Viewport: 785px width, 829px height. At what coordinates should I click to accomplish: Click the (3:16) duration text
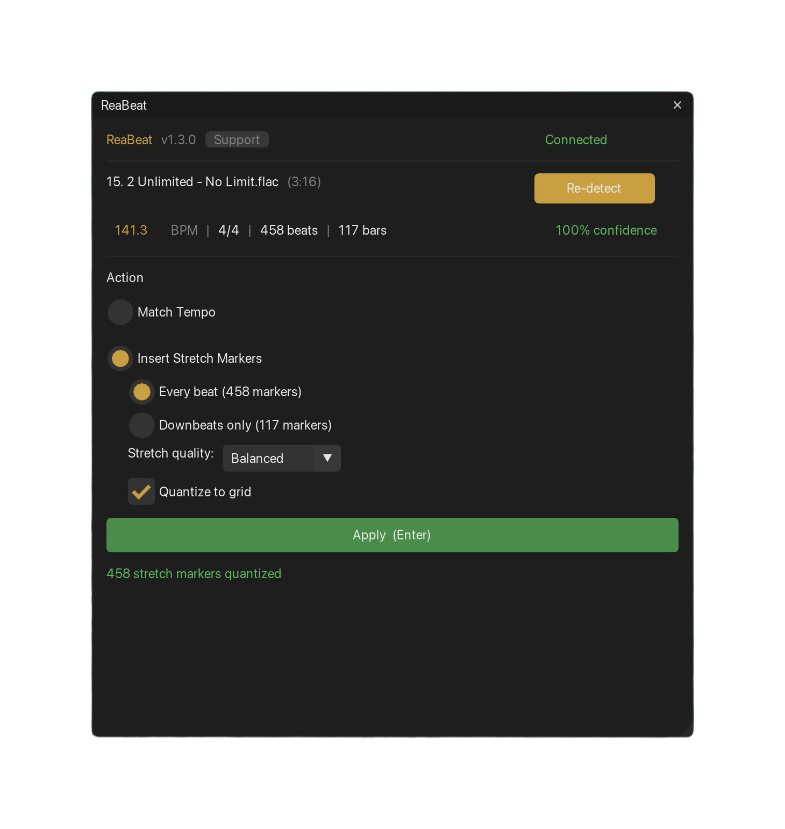(304, 182)
